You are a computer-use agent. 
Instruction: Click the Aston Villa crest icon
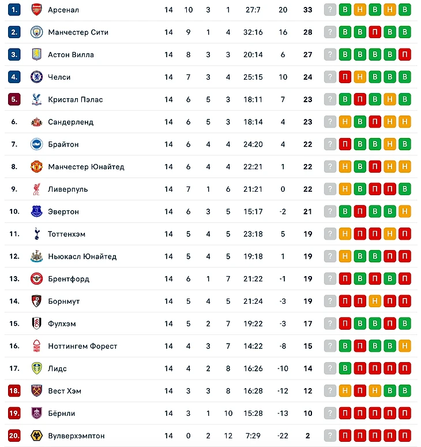click(x=36, y=55)
